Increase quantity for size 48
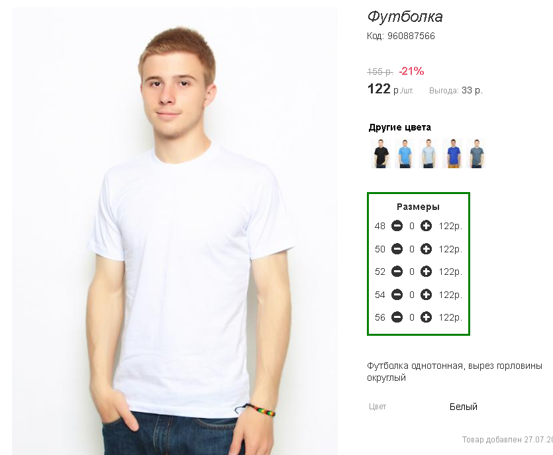Viewport: 553px width, 455px height. point(426,226)
